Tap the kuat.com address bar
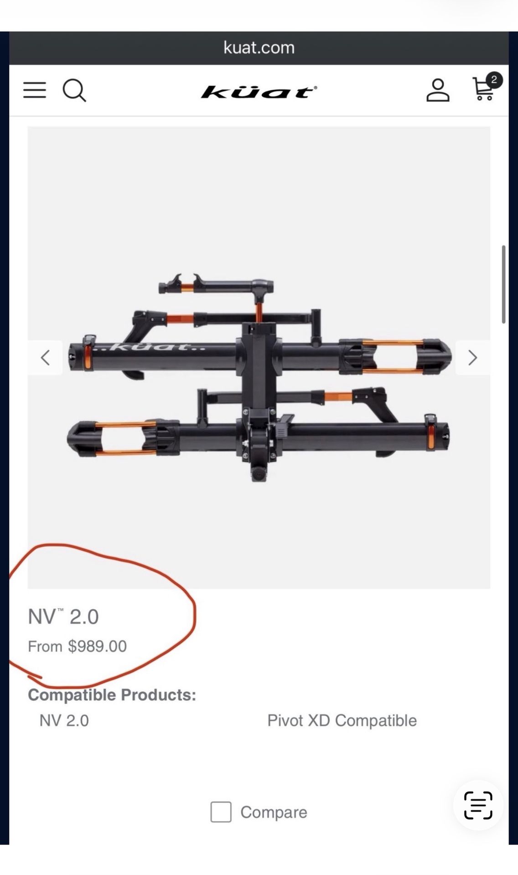 click(x=259, y=48)
